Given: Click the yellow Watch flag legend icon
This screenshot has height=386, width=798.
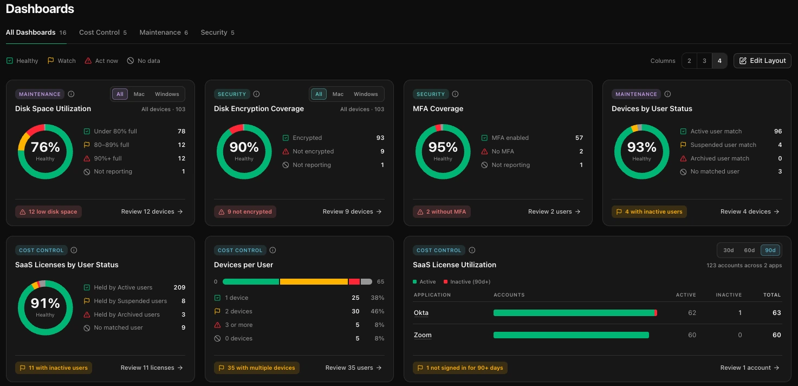Looking at the screenshot, I should point(51,61).
